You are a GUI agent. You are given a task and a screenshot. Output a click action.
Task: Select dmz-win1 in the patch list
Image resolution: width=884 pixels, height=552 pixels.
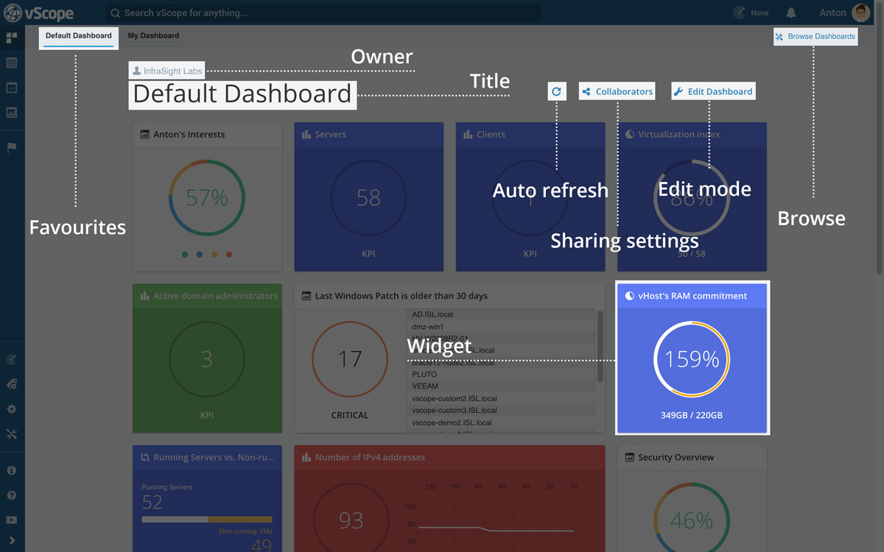click(427, 326)
